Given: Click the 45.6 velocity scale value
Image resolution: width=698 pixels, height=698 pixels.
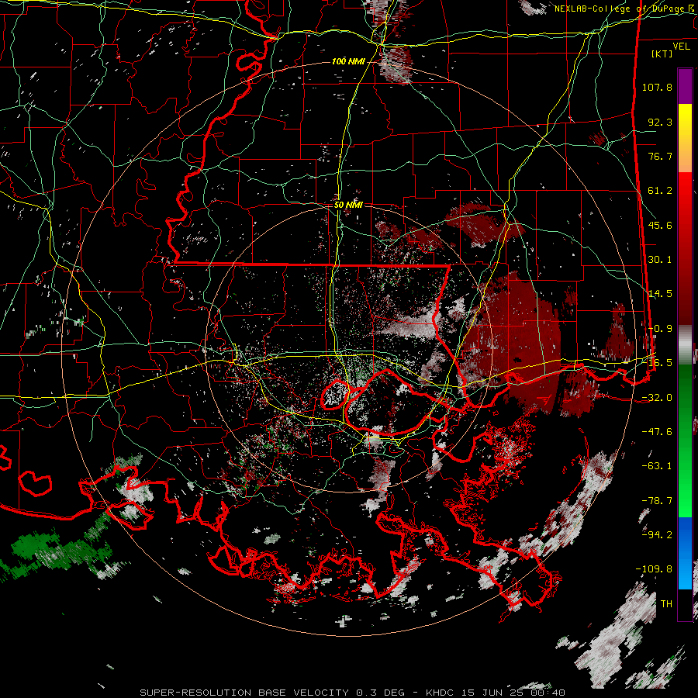Looking at the screenshot, I should (x=660, y=225).
